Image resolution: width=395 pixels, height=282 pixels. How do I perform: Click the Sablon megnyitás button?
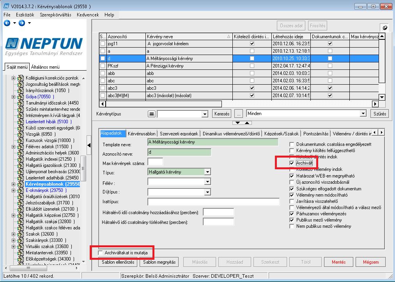coord(159,262)
